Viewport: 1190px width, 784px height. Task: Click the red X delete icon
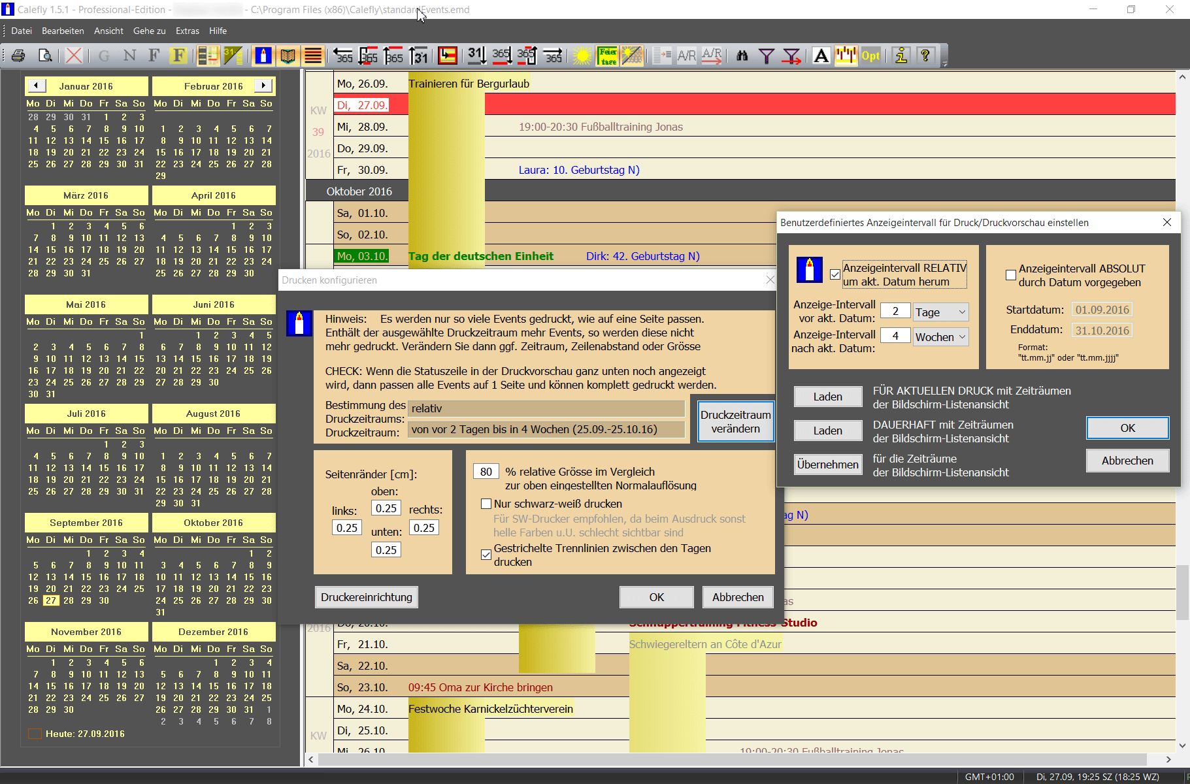[x=74, y=56]
